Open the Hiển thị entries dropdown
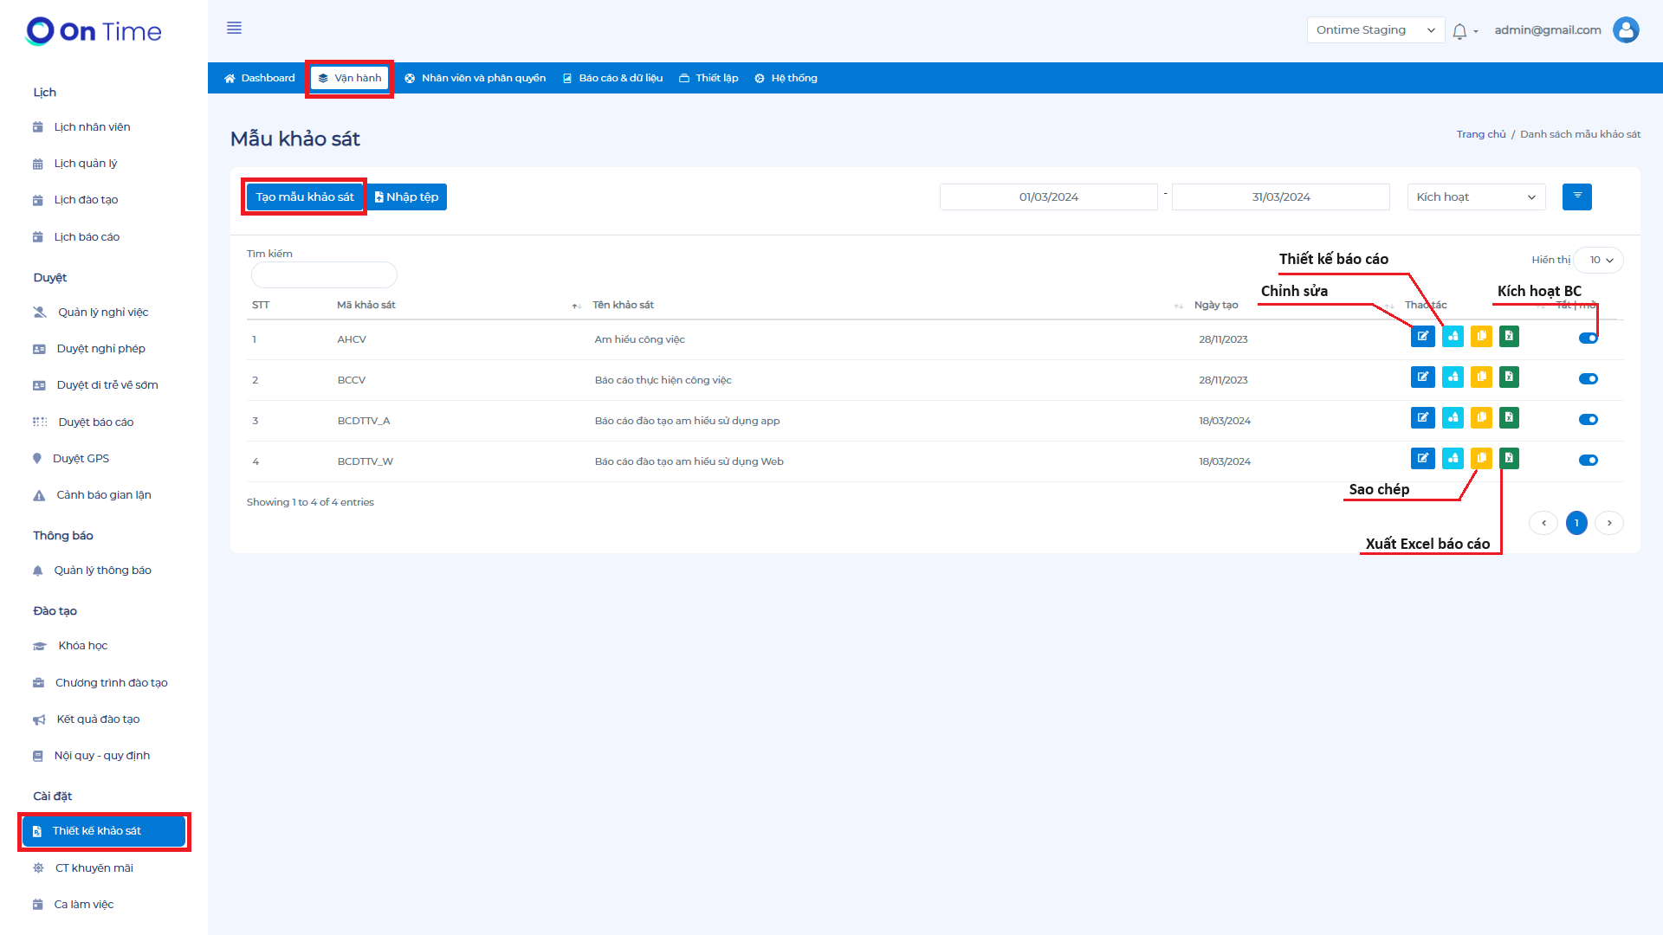The height and width of the screenshot is (935, 1663). coord(1600,260)
